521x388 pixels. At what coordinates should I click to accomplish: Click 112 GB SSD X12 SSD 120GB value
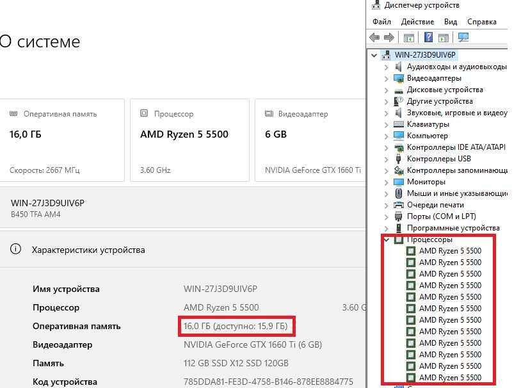click(236, 363)
